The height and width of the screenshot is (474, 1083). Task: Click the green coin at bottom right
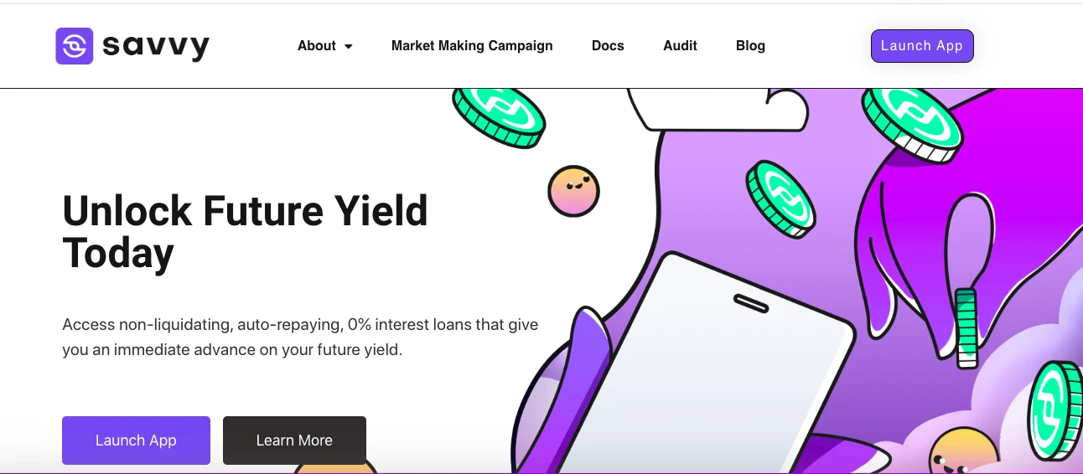1056,410
